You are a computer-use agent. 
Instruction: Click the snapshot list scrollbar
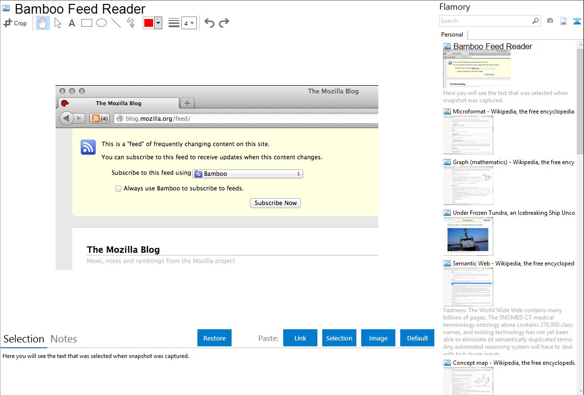point(580,100)
